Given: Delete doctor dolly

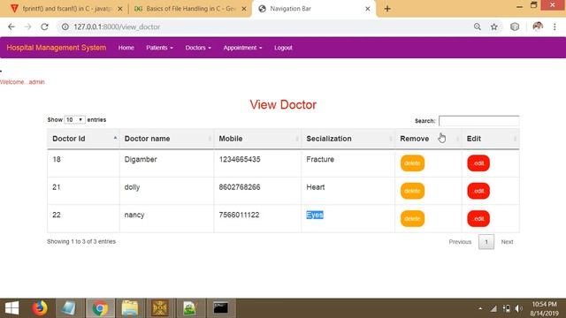Looking at the screenshot, I should [412, 191].
